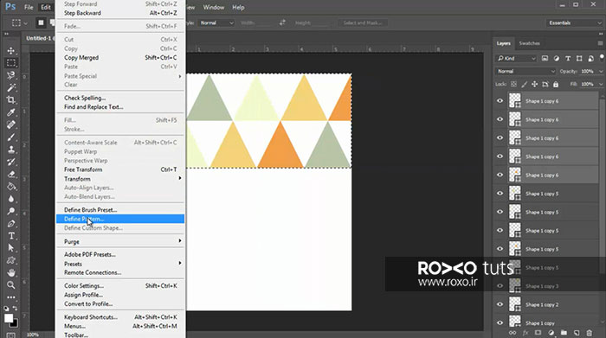This screenshot has height=338, width=606.
Task: Filter layers by adjustment layers icon
Action: (556, 59)
